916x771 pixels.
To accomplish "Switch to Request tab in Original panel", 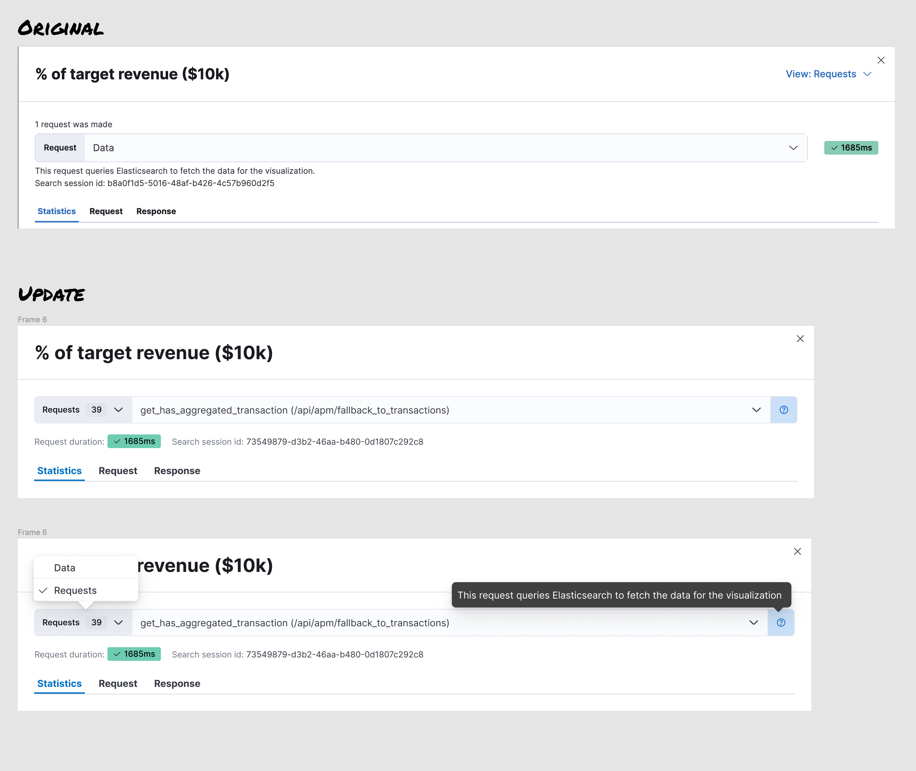I will (106, 211).
